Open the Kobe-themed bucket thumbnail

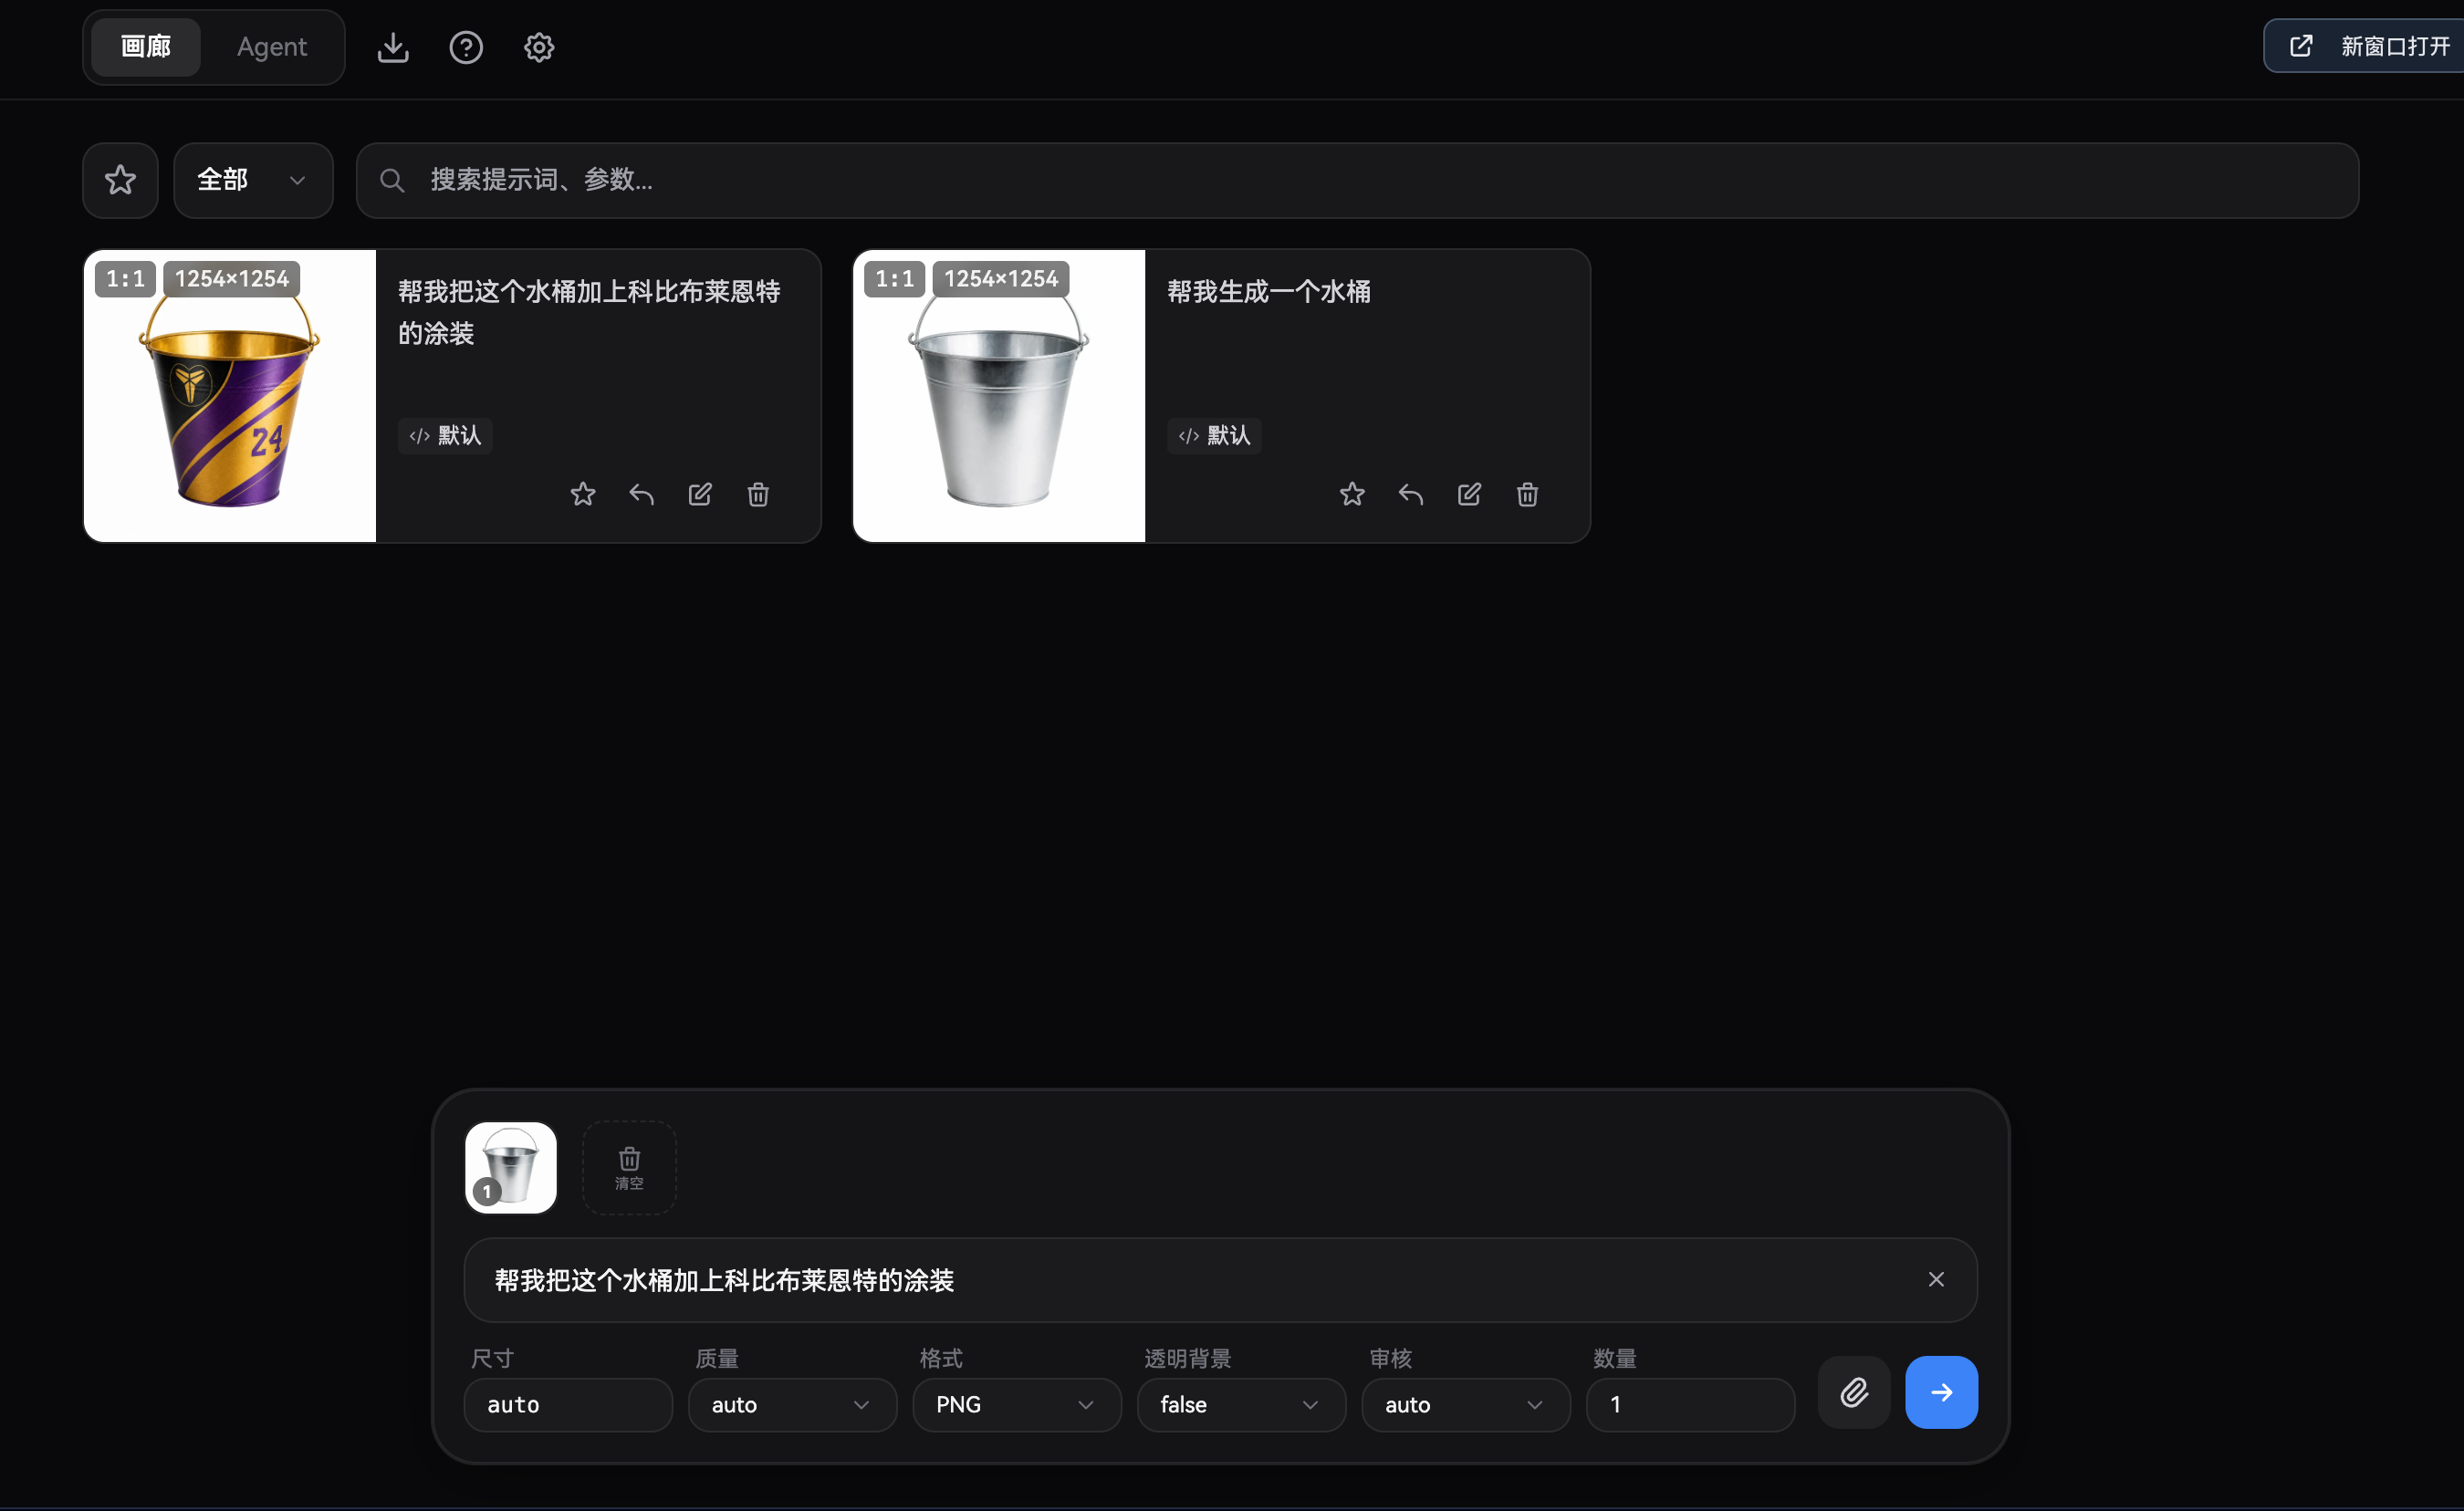click(x=230, y=396)
